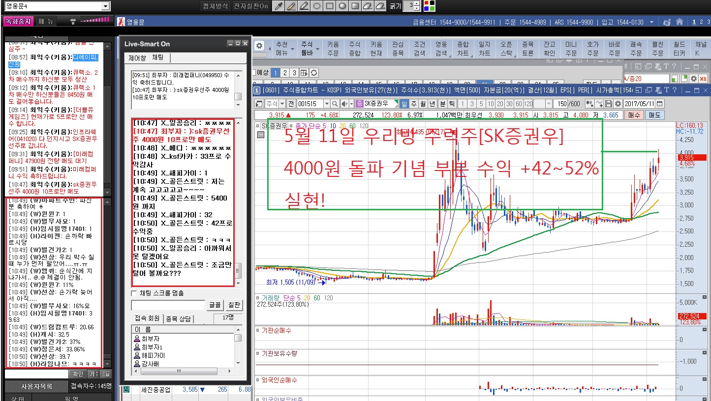Open the 호가 주문 toolbar item
The width and height of the screenshot is (711, 401).
coord(592,48)
